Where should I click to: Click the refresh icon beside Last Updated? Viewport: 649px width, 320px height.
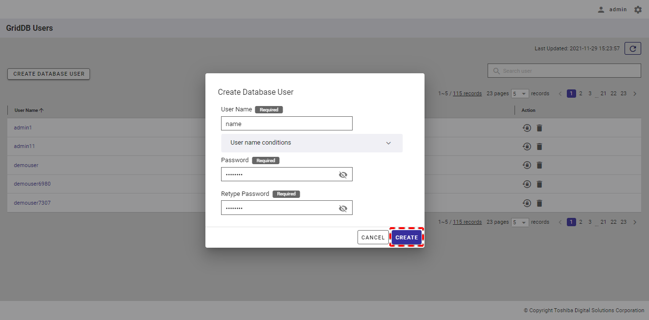[x=633, y=48]
